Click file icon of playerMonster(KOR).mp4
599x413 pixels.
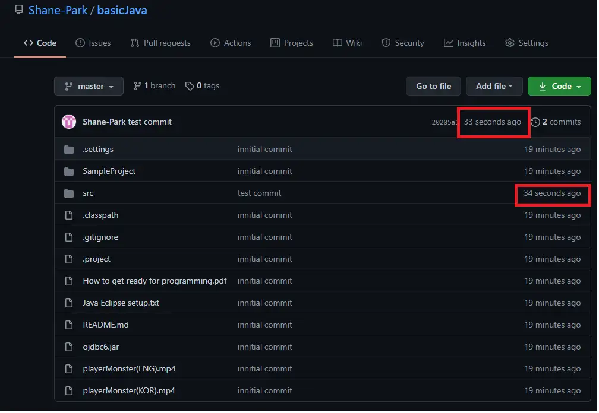69,391
